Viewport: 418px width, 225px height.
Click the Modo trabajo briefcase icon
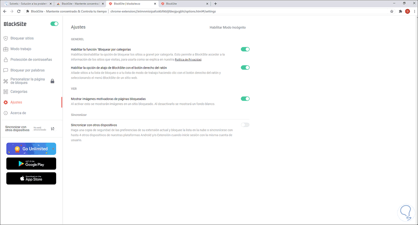[6, 49]
